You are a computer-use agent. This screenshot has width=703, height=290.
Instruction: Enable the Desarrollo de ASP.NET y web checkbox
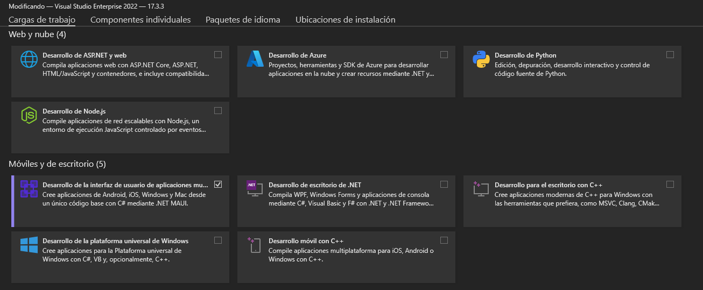(218, 55)
